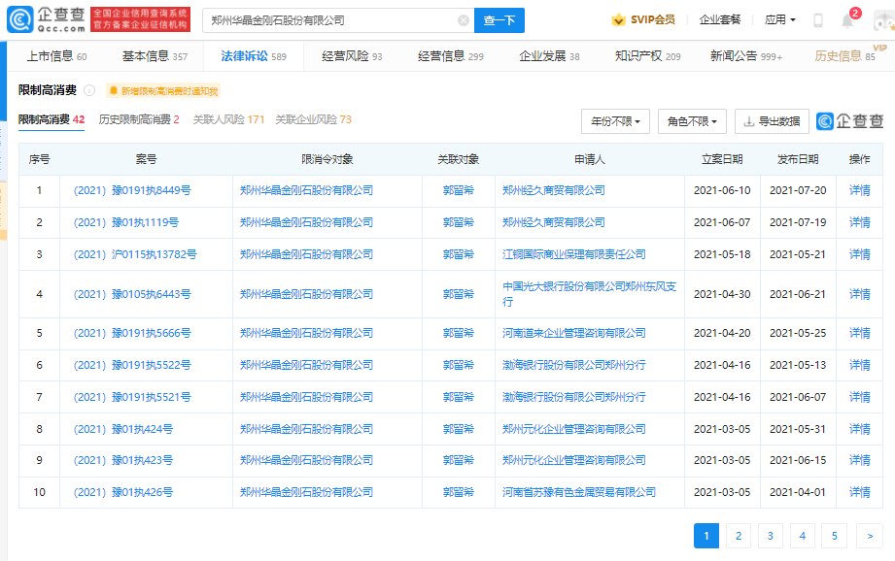Open 郑州经久商贸有限公司 in row 1
895x561 pixels.
click(553, 190)
